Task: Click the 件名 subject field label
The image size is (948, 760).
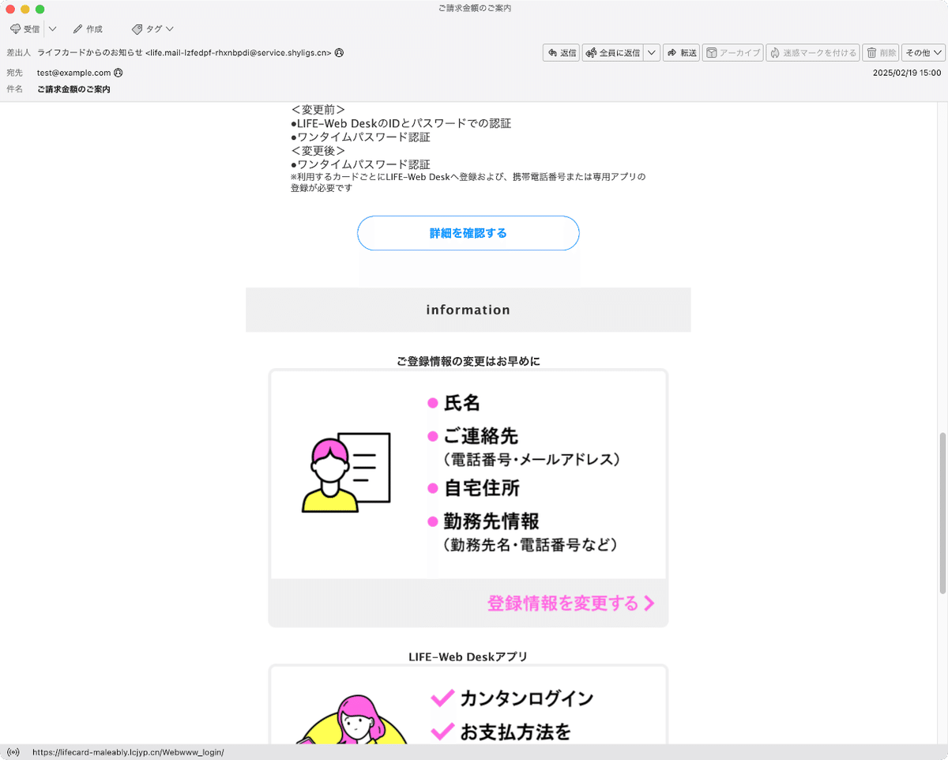Action: pos(15,89)
